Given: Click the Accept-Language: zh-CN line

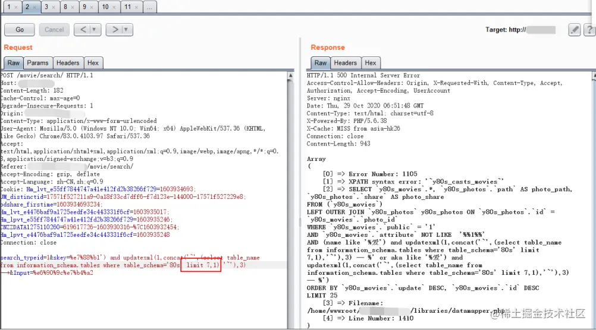Looking at the screenshot, I should 52,182.
